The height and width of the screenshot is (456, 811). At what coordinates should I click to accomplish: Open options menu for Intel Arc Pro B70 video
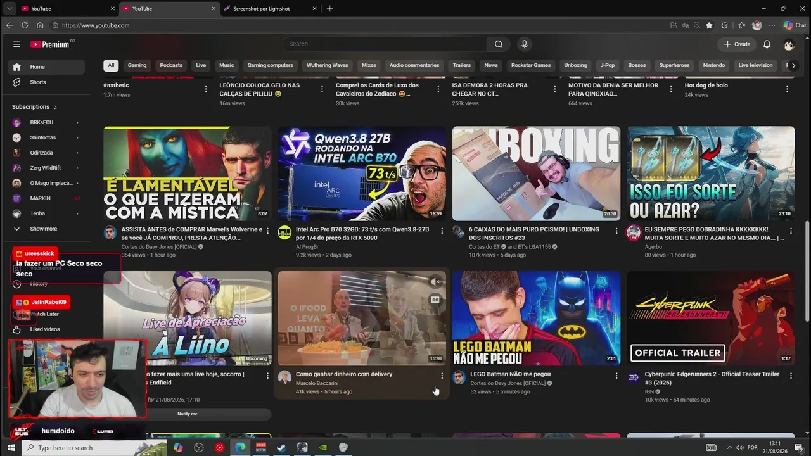click(442, 231)
